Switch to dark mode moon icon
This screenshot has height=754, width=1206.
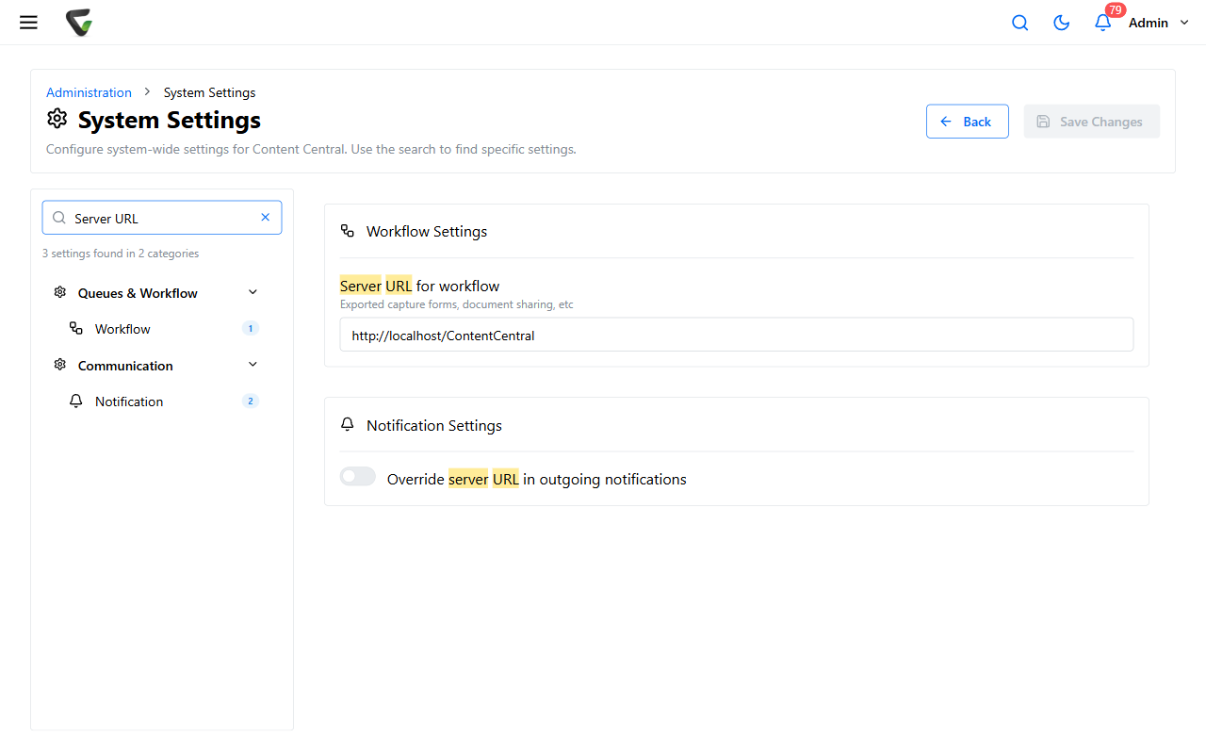pos(1061,23)
